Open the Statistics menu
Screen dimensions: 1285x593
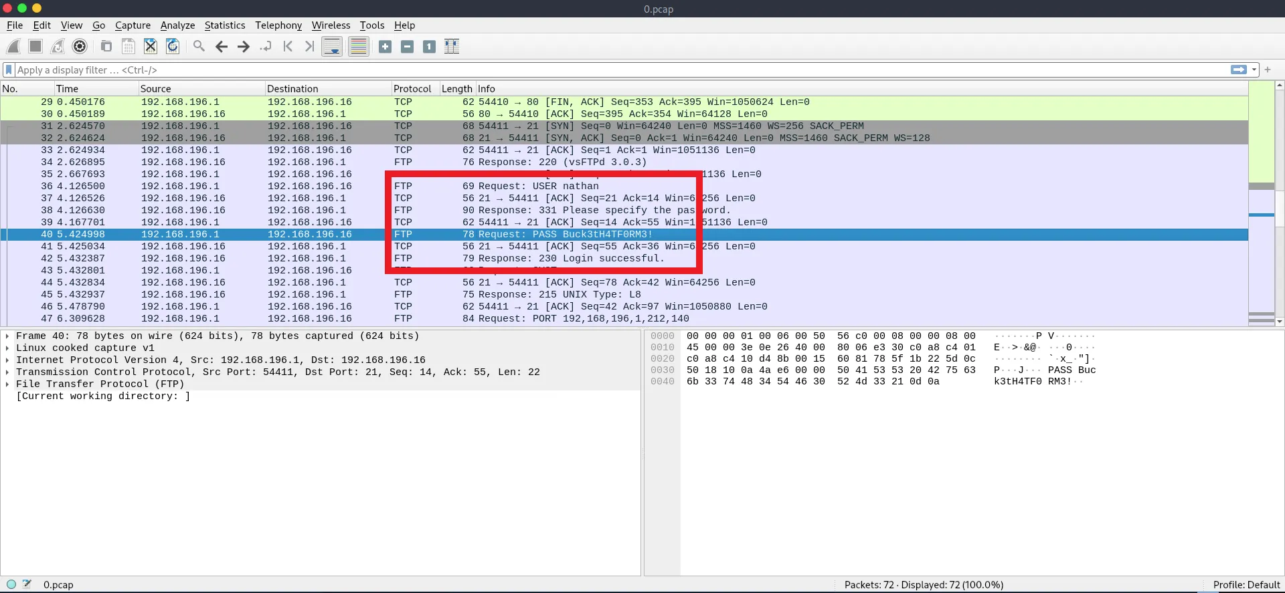[x=225, y=25]
